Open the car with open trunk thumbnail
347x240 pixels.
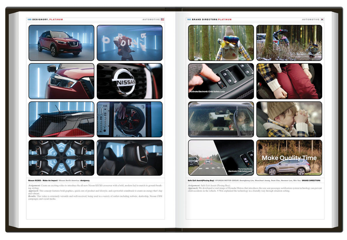tap(289, 43)
